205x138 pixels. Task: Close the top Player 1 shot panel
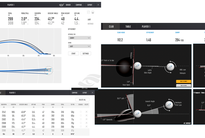[98, 5]
